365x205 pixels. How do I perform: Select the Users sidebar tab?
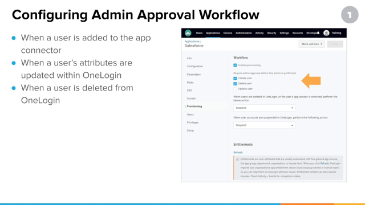(190, 114)
